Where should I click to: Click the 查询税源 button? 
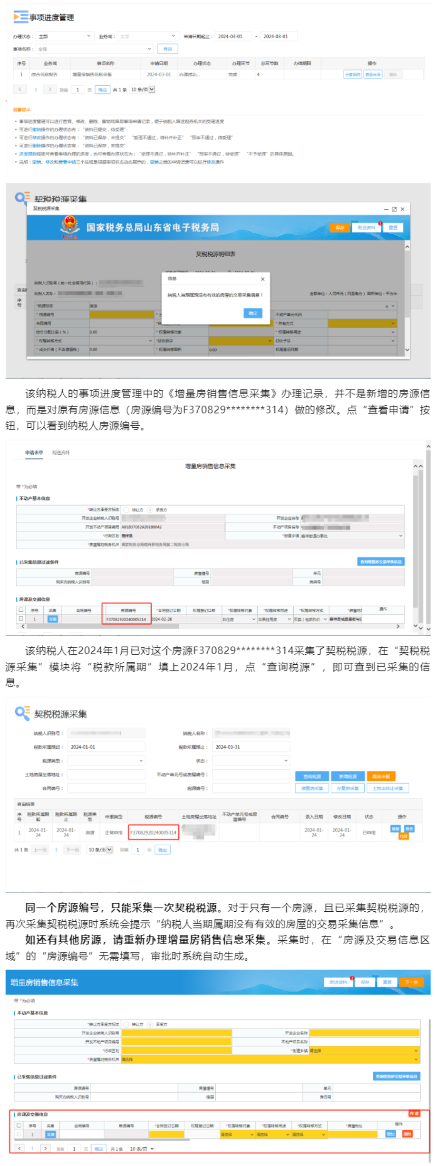pos(312,776)
